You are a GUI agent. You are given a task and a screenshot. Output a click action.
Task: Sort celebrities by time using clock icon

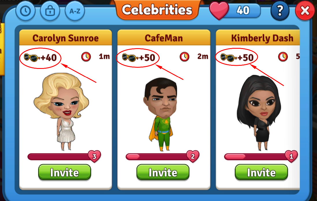tap(25, 11)
